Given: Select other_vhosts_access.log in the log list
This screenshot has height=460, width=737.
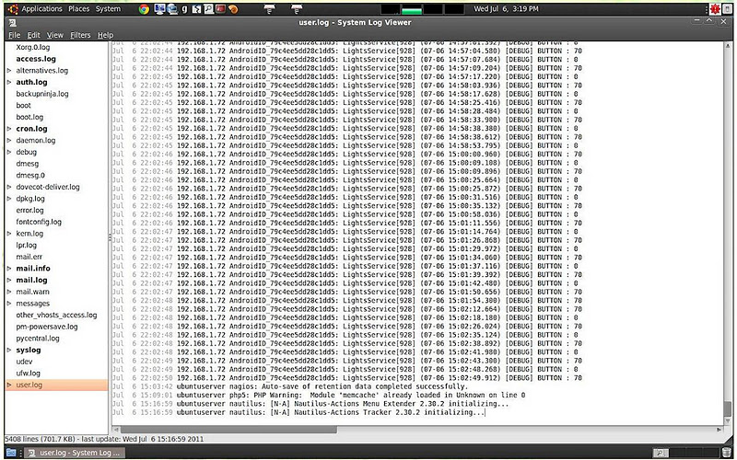Looking at the screenshot, I should point(56,315).
